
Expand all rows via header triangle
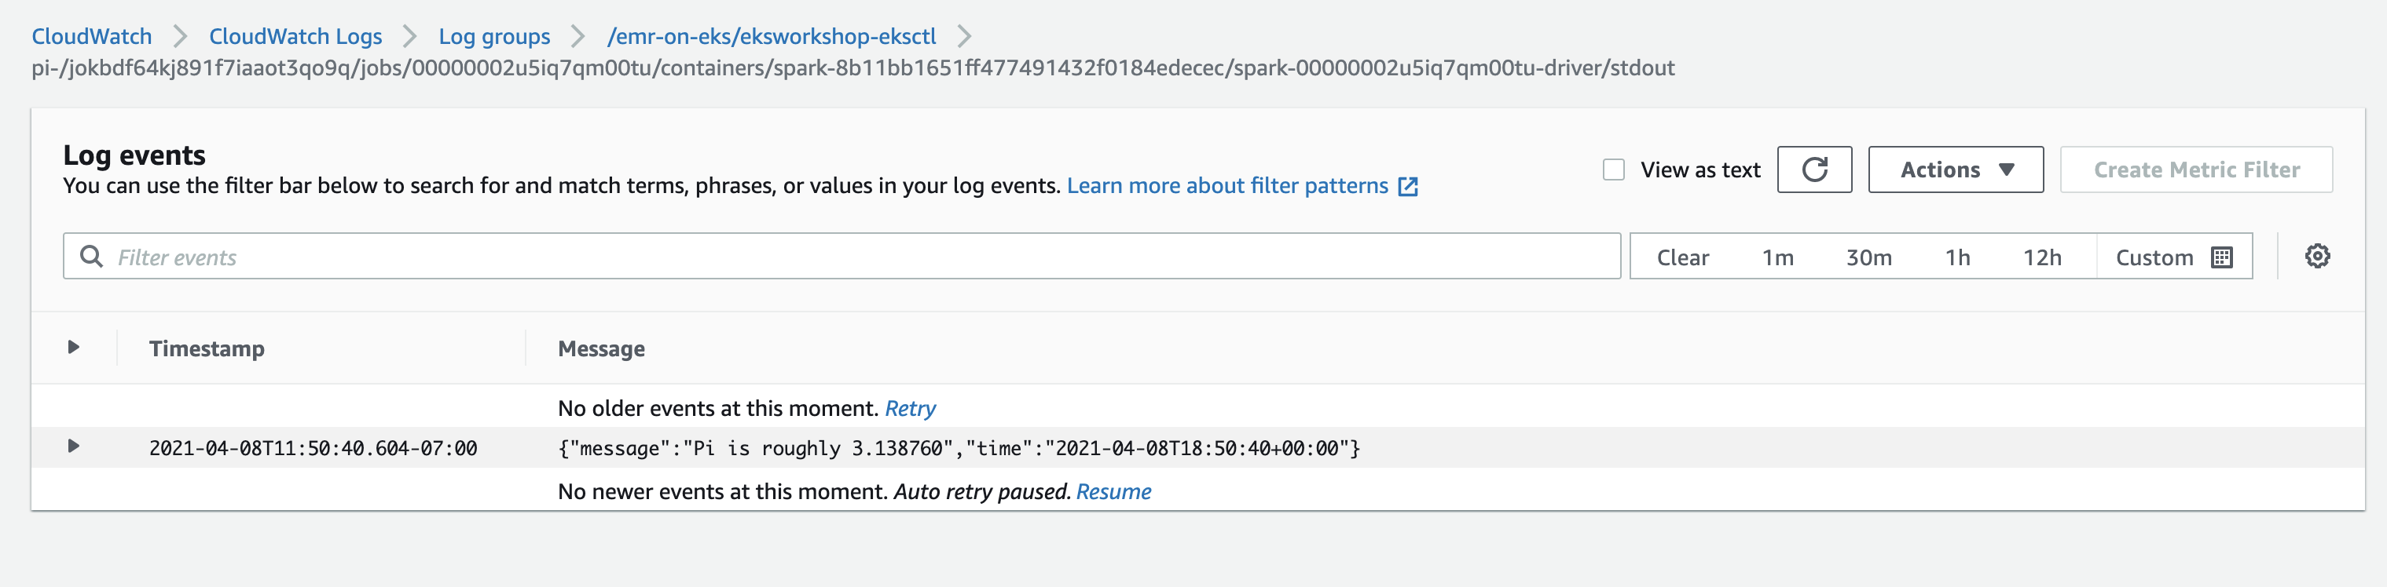[73, 347]
